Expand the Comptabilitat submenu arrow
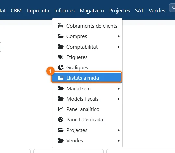The image size is (175, 153). 119,47
